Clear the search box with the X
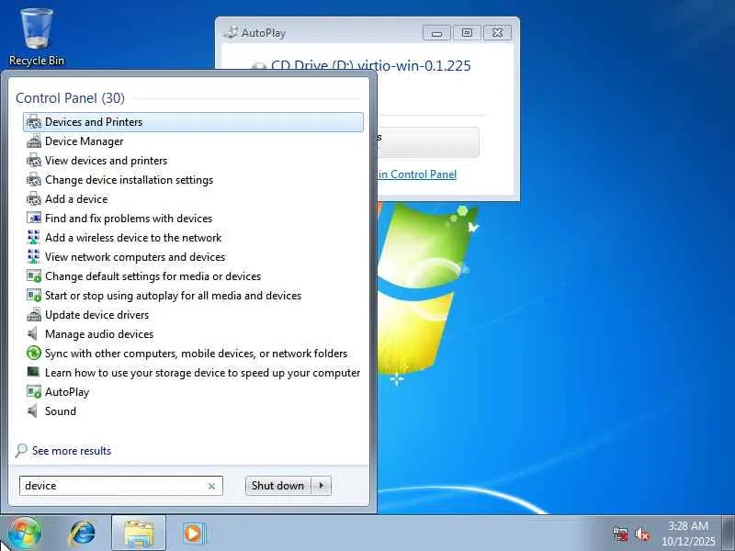 [x=211, y=487]
